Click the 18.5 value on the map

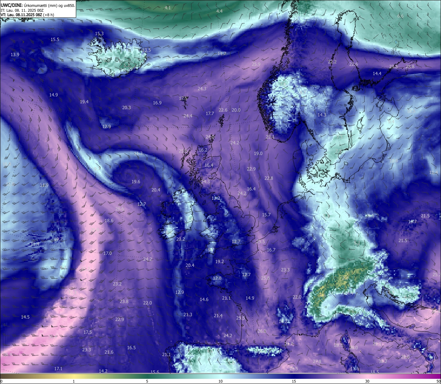[375, 372]
